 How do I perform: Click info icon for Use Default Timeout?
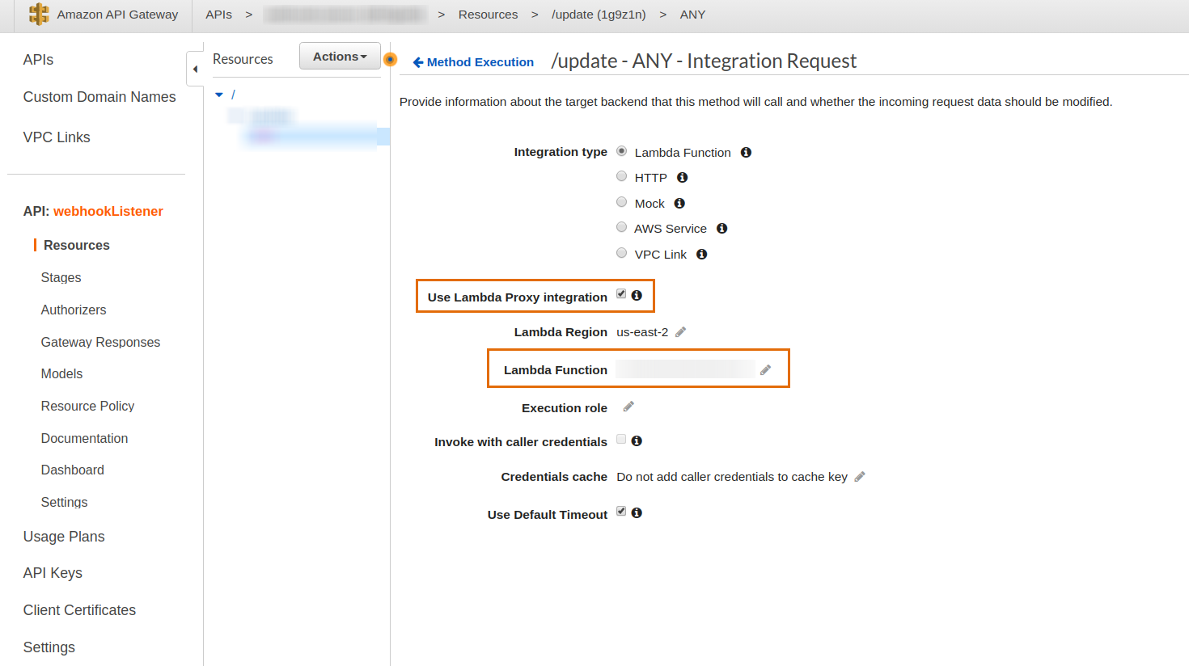pos(637,512)
